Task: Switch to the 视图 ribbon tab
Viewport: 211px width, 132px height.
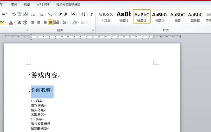Action: (x=27, y=4)
